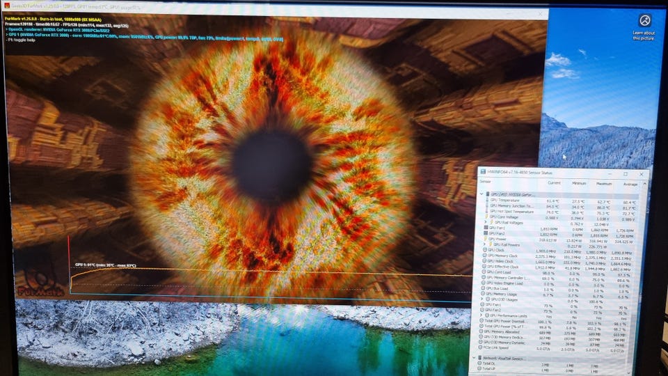Click the maximum GPU Power value
The image size is (668, 376).
tap(598, 242)
